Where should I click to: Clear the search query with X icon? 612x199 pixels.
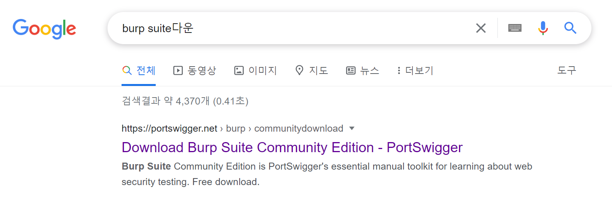click(481, 28)
